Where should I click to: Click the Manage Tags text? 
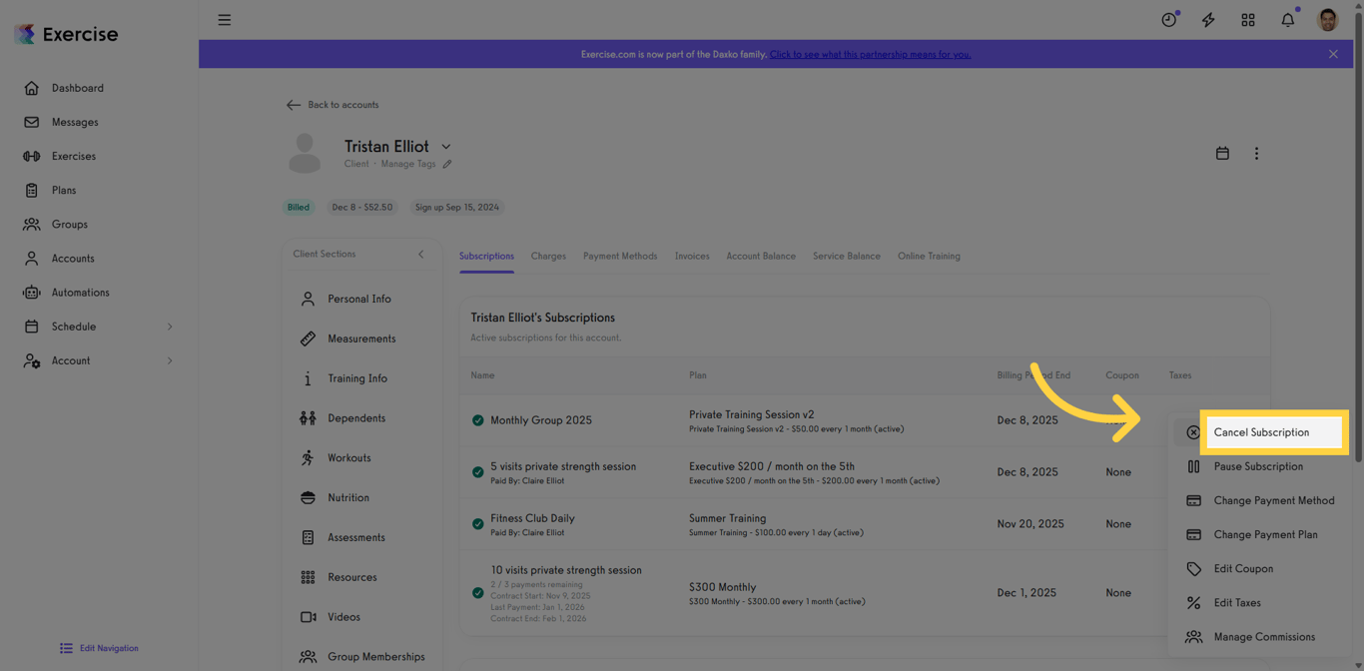click(408, 165)
